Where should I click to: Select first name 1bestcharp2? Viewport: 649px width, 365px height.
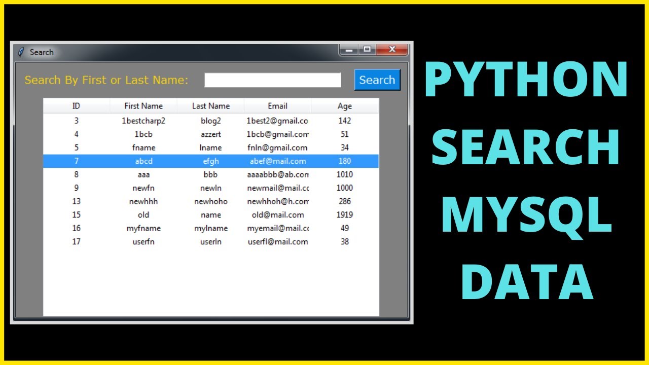point(143,121)
